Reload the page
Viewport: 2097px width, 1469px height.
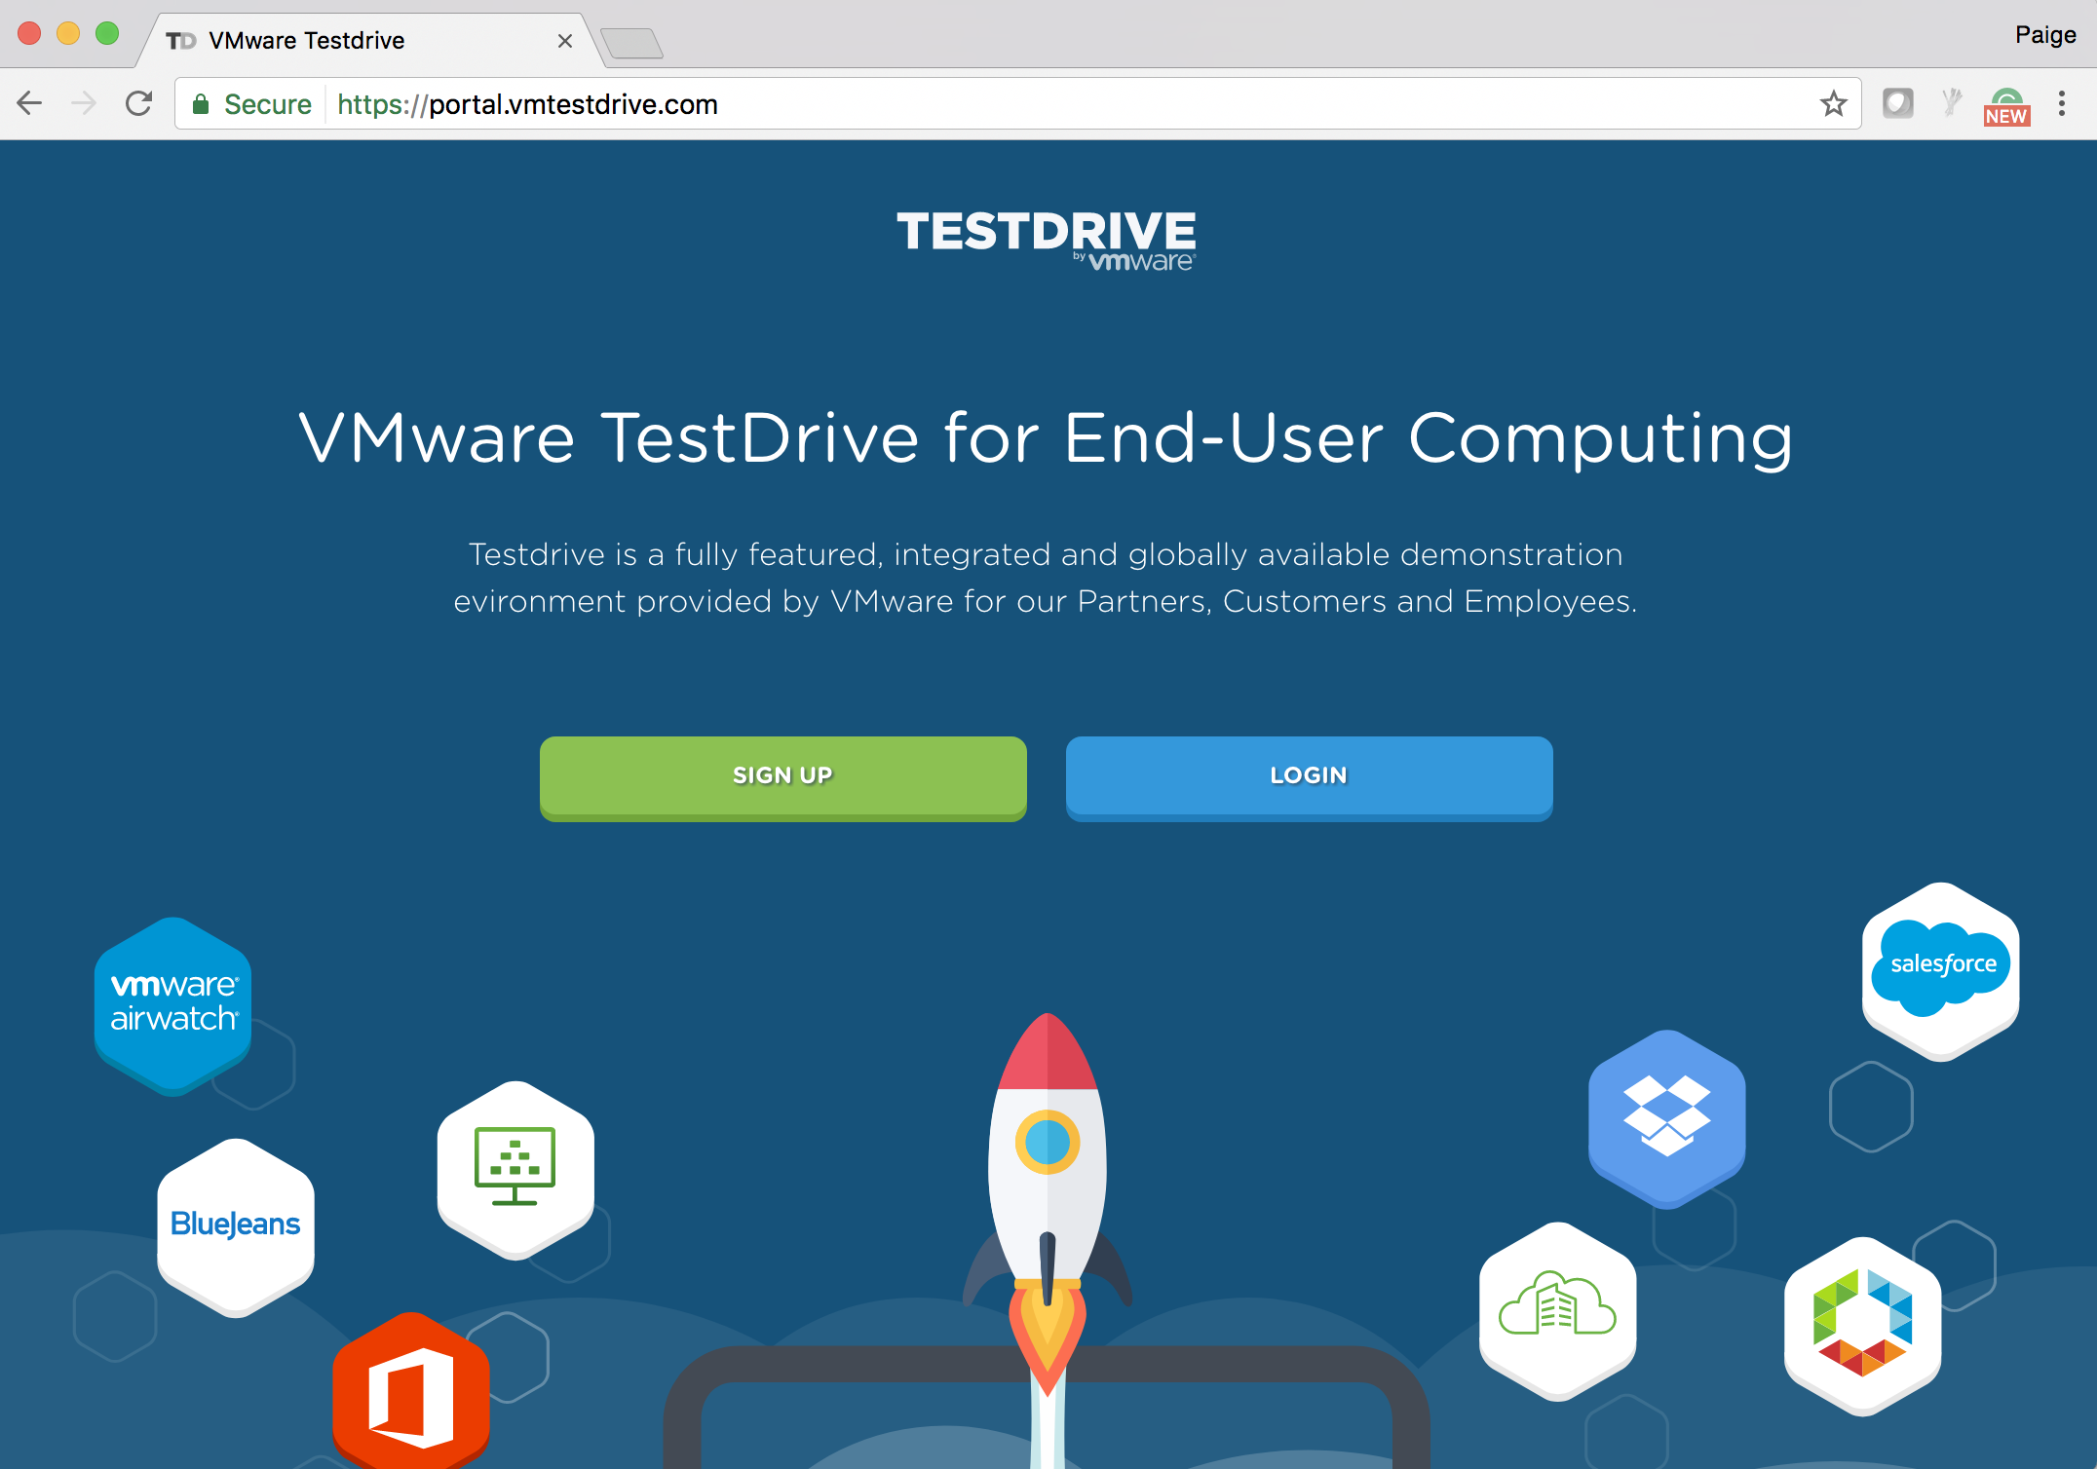click(139, 103)
